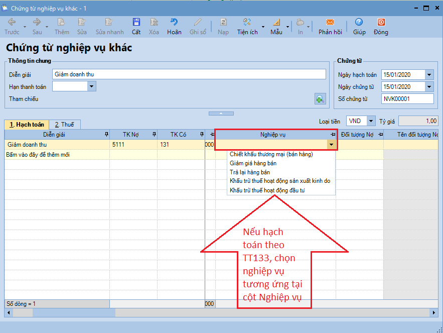Click Bấm vào đây để thêm mới row
Viewport: 443px width, 333px height.
[38, 155]
